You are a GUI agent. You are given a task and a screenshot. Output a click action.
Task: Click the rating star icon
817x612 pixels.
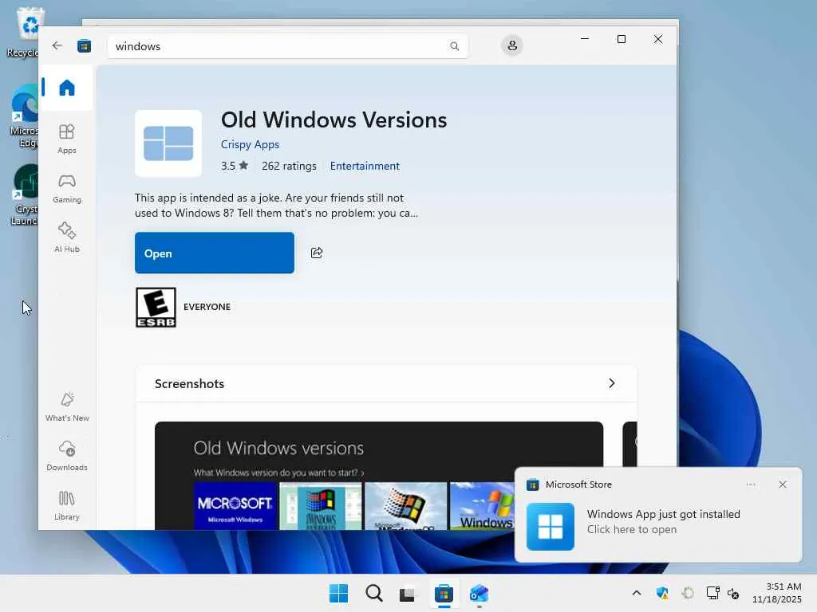(x=243, y=166)
